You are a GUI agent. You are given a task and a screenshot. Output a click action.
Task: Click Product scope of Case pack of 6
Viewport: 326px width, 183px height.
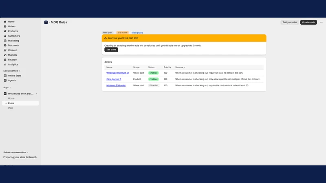click(x=137, y=79)
